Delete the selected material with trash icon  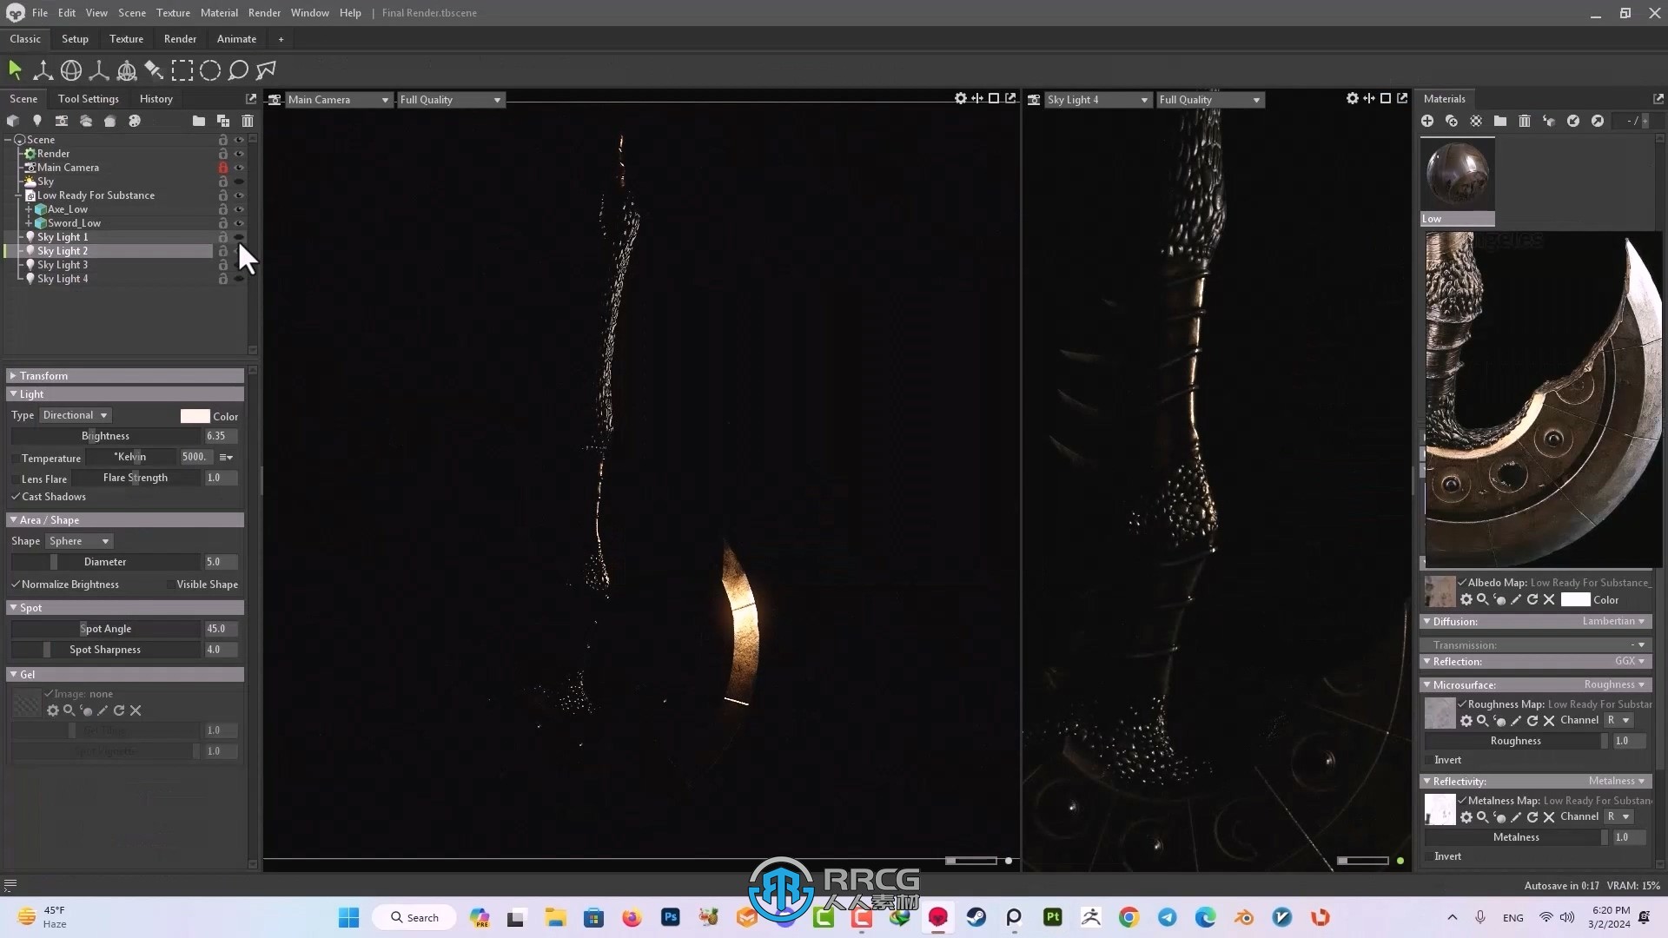1525,121
